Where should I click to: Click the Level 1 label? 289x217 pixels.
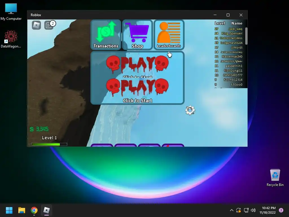click(49, 138)
